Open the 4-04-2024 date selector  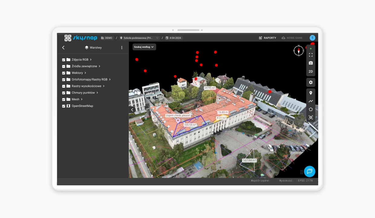point(174,38)
